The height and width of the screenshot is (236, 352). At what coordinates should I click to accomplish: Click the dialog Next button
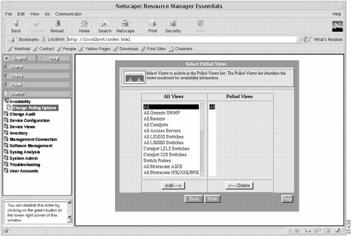pyautogui.click(x=212, y=199)
